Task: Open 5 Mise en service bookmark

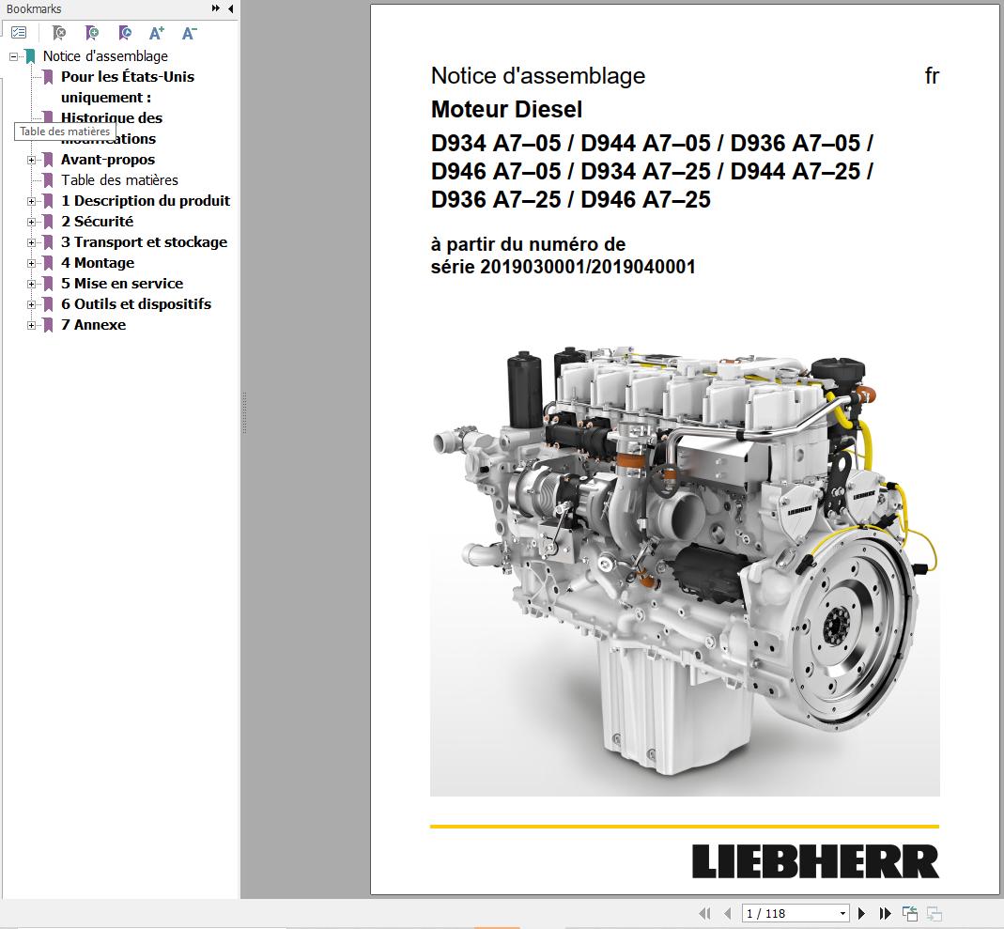Action: point(122,283)
